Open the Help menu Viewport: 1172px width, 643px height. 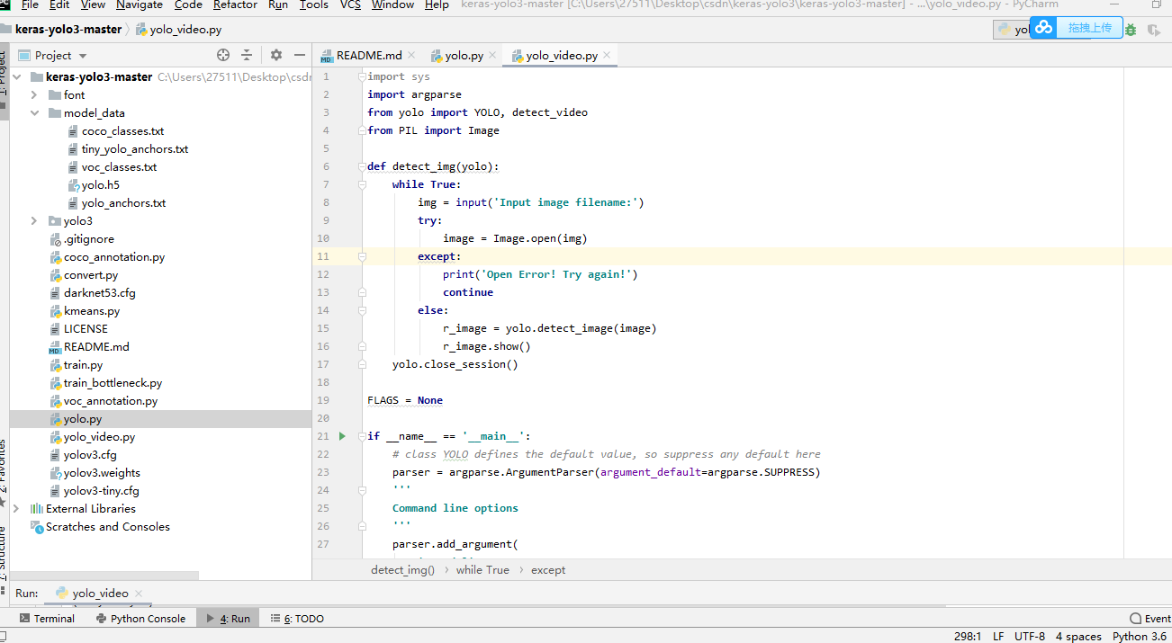[x=437, y=4]
